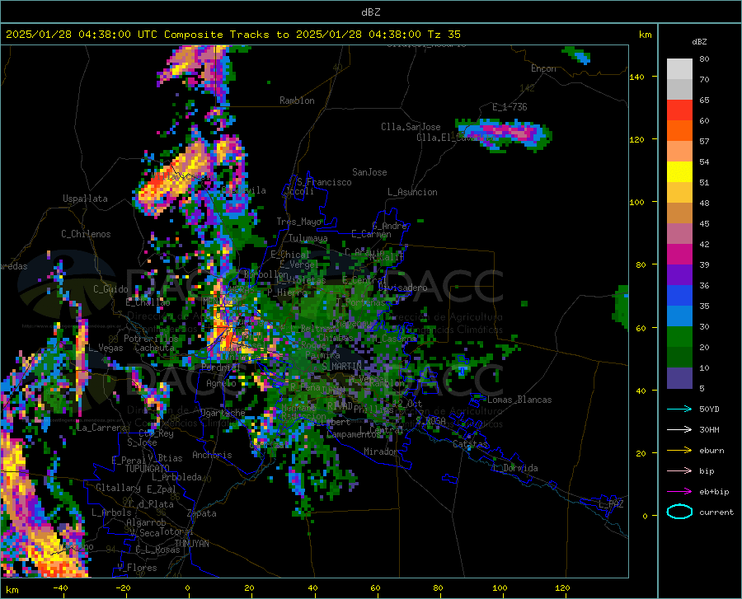Click the Ugarteche label
Image resolution: width=742 pixels, height=599 pixels.
point(223,412)
